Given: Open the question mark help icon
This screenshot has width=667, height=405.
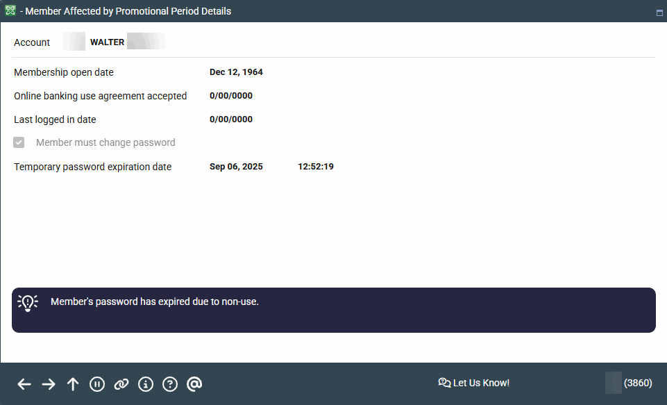Looking at the screenshot, I should 170,384.
